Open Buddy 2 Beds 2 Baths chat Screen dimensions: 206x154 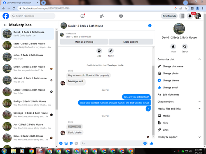pos(28,103)
